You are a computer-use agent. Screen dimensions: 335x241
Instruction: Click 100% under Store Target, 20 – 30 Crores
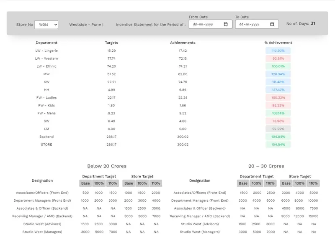pyautogui.click(x=300, y=183)
